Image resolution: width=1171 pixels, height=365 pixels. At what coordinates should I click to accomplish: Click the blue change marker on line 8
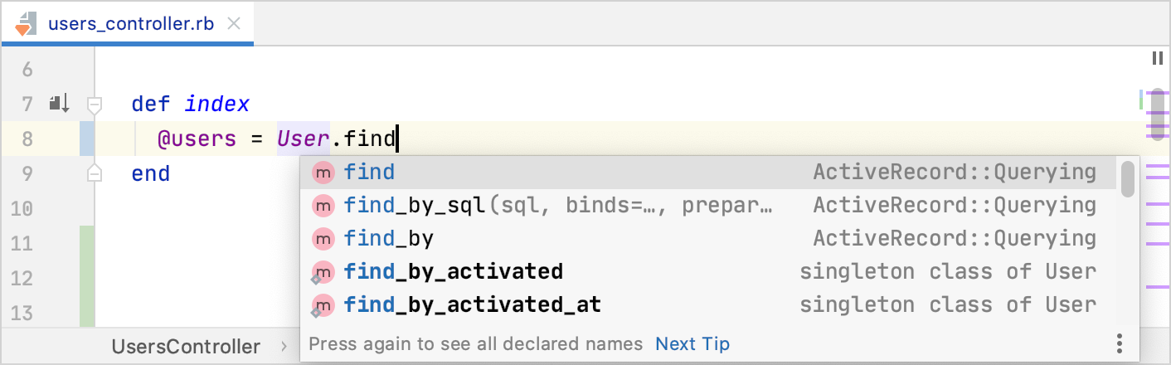pyautogui.click(x=87, y=139)
